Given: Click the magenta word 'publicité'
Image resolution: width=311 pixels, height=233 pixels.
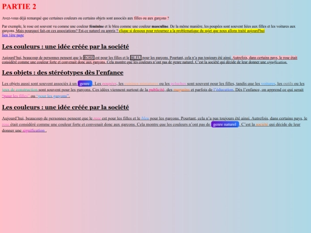Looking at the screenshot, I should click(157, 90).
